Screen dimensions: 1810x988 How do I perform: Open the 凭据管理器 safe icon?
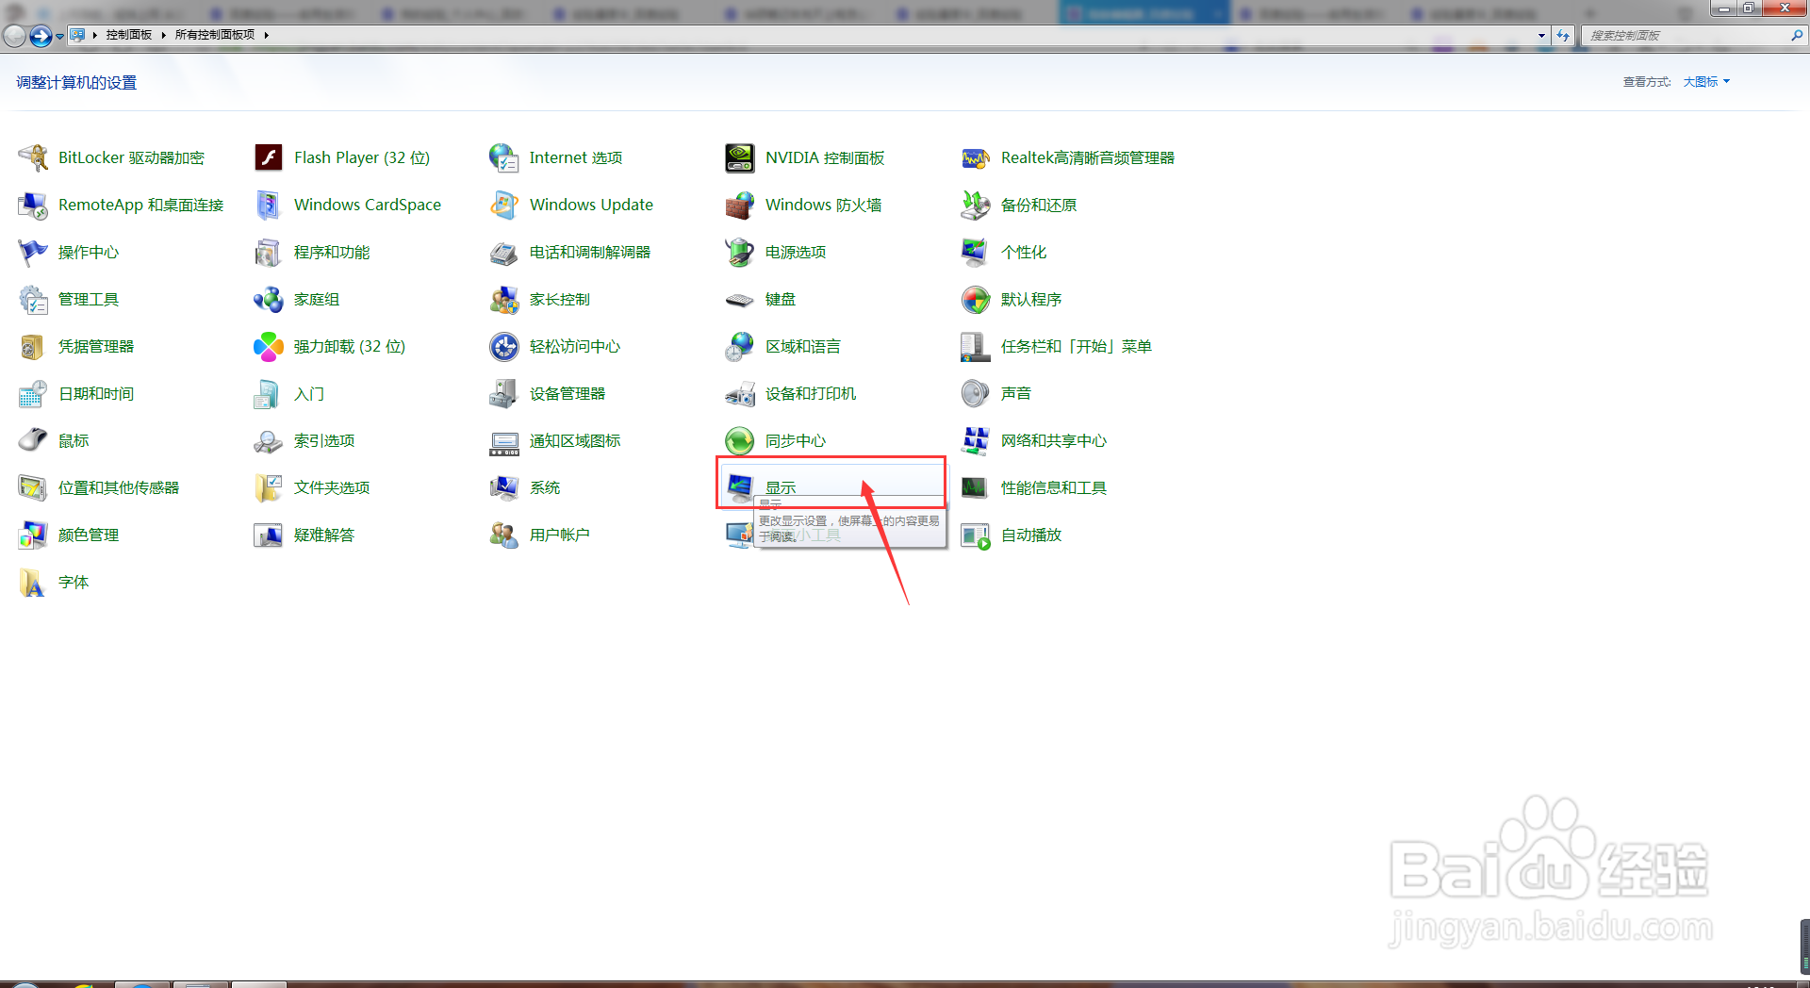(x=33, y=346)
